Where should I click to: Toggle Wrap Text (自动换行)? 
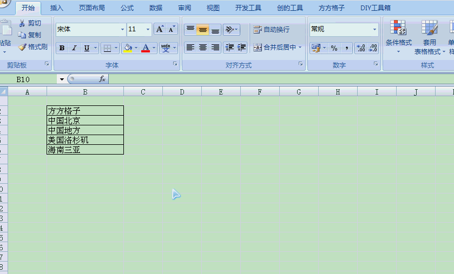(x=271, y=29)
